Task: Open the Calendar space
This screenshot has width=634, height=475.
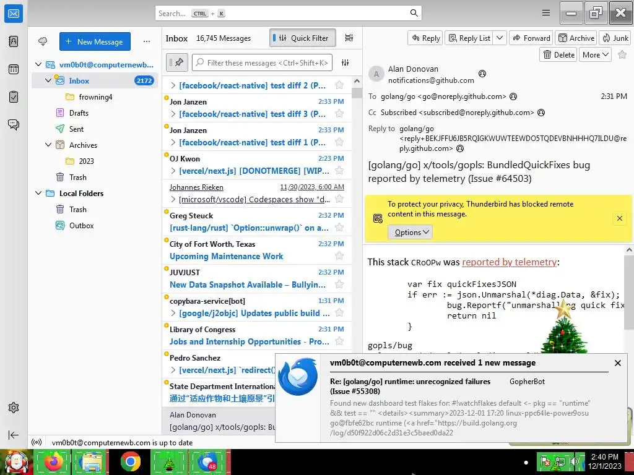Action: coord(14,69)
